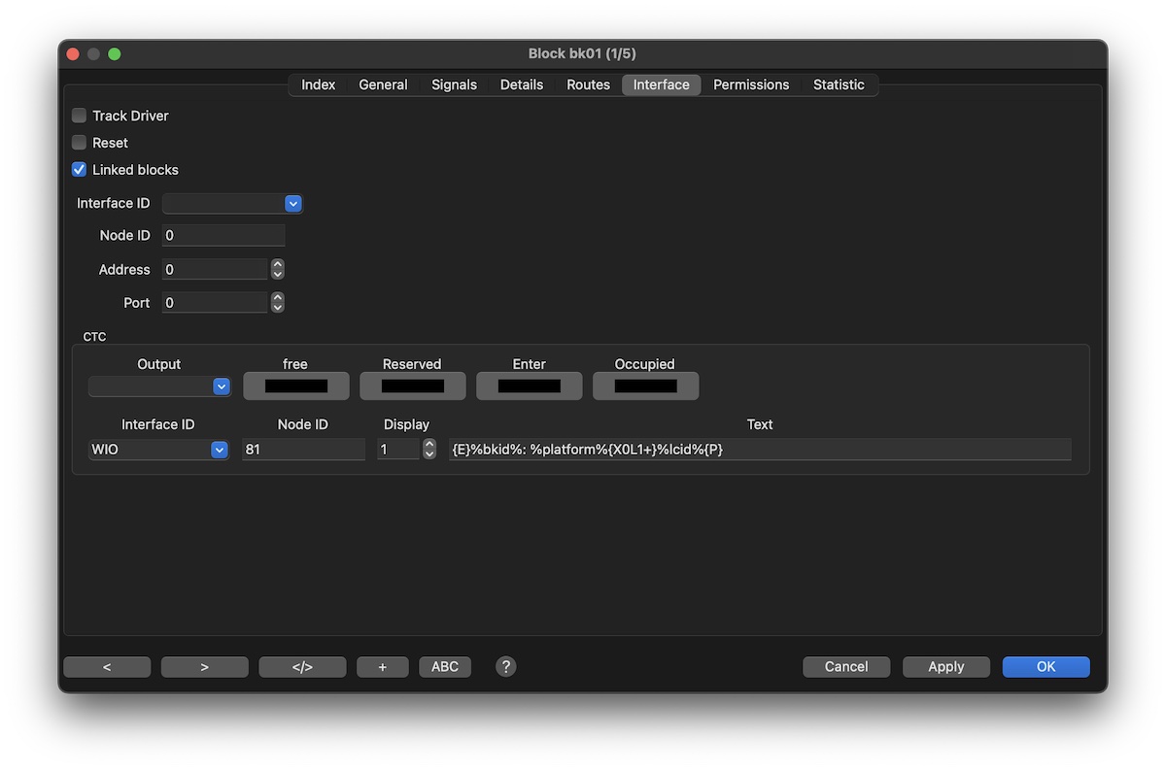Expand the CTC Output dropdown
The height and width of the screenshot is (770, 1166).
point(221,386)
